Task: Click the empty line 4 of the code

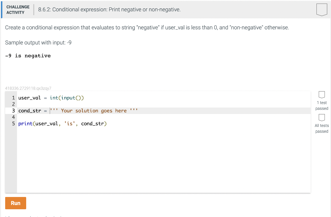Action: (x=164, y=117)
